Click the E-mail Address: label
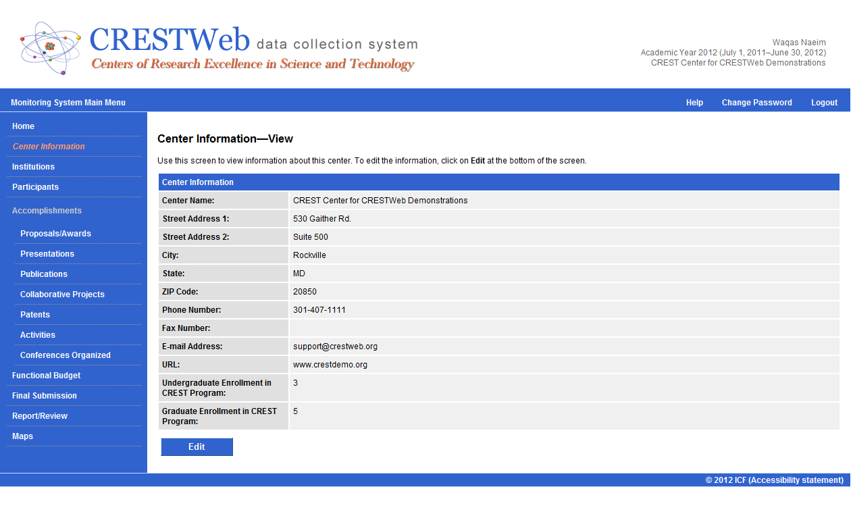851x512 pixels. pyautogui.click(x=192, y=347)
